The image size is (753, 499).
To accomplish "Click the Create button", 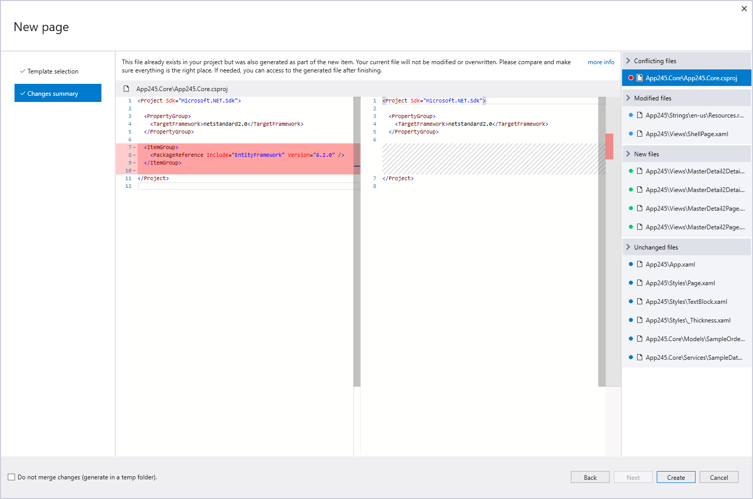I will [676, 477].
